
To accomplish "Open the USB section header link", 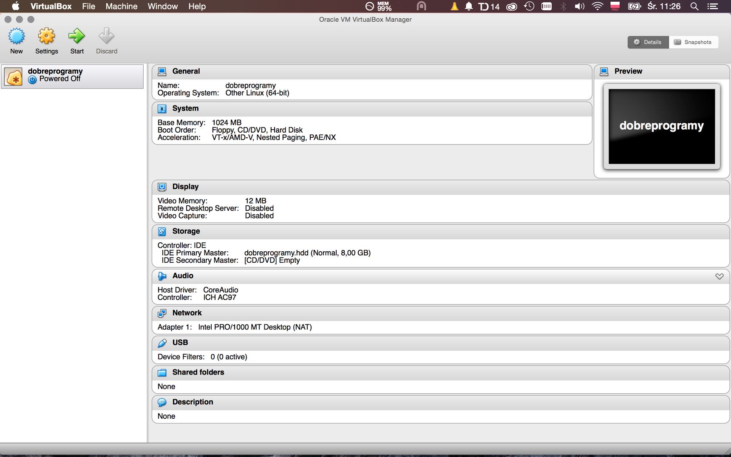I will [180, 343].
